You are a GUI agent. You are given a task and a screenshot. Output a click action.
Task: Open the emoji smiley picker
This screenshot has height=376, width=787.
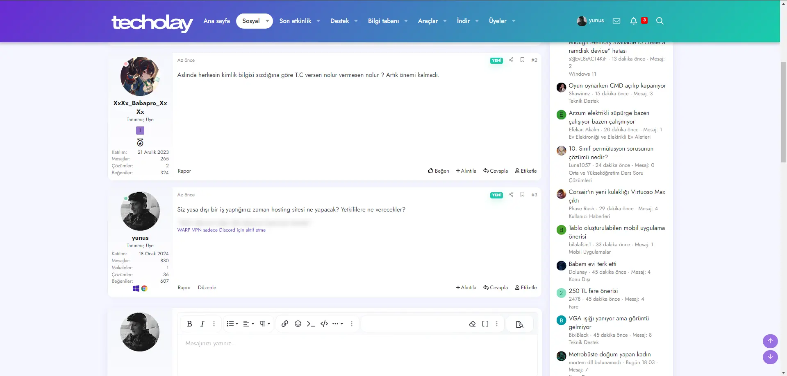click(298, 324)
